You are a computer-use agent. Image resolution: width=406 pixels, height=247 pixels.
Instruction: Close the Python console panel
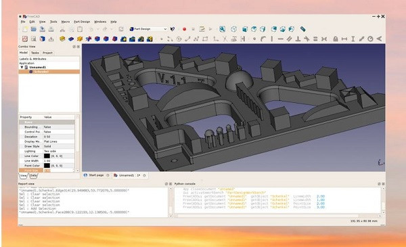pyautogui.click(x=384, y=184)
